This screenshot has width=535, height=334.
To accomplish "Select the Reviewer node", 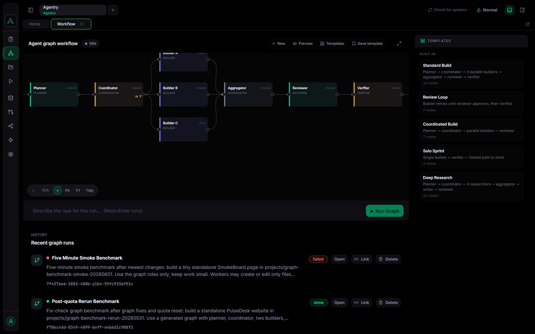I will 313,94.
